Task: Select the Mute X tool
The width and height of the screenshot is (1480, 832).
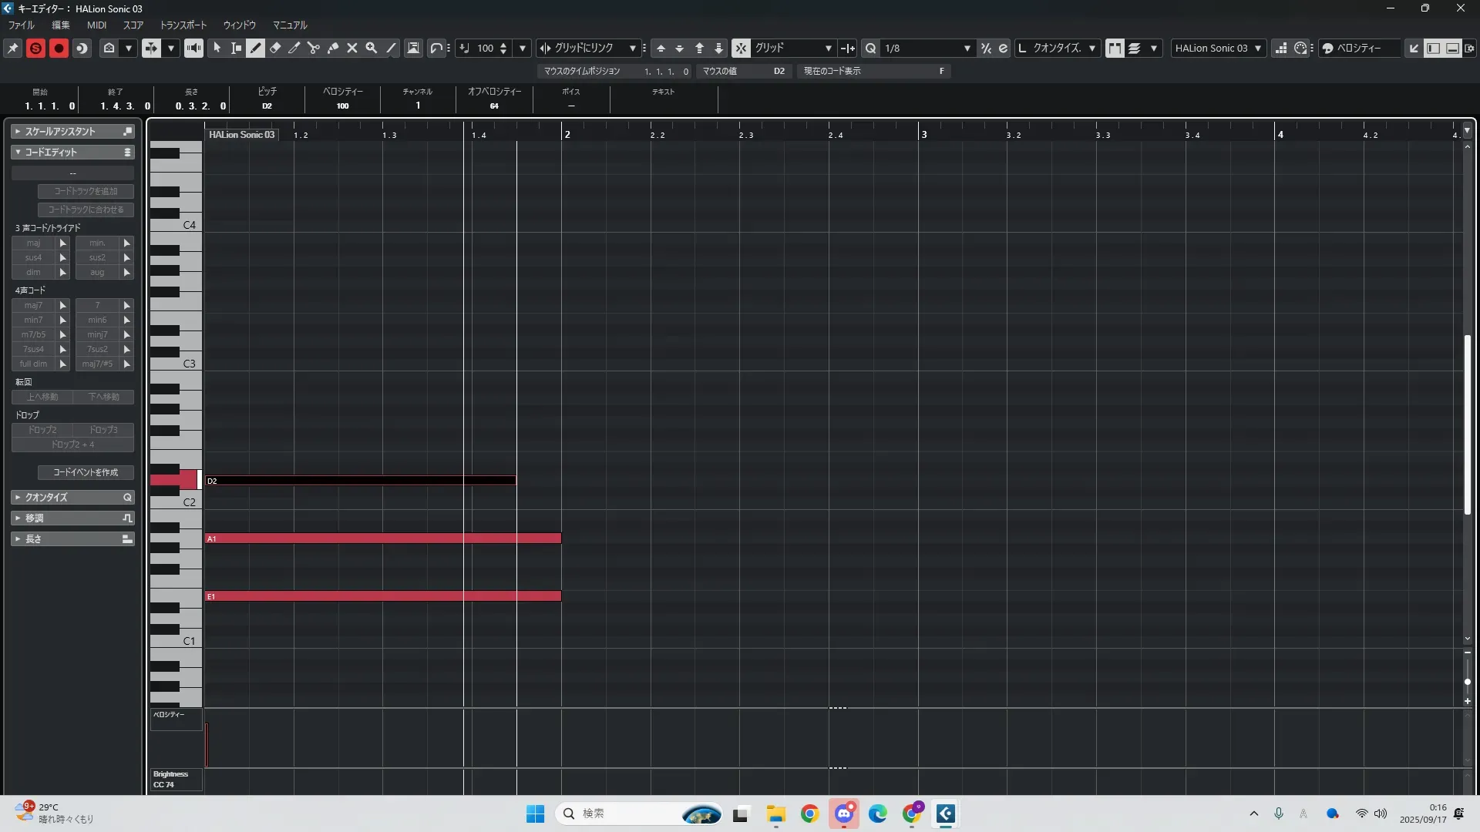Action: tap(352, 48)
